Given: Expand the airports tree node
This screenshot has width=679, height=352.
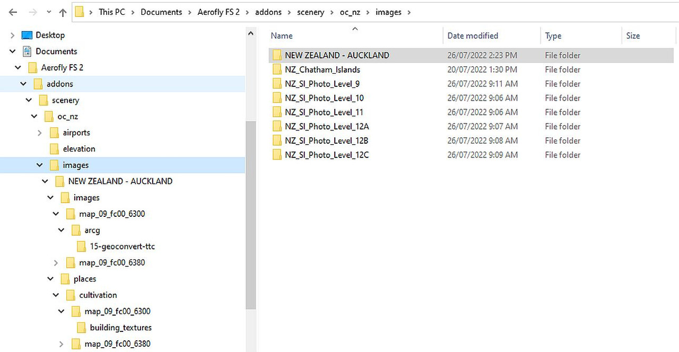Looking at the screenshot, I should coord(40,133).
